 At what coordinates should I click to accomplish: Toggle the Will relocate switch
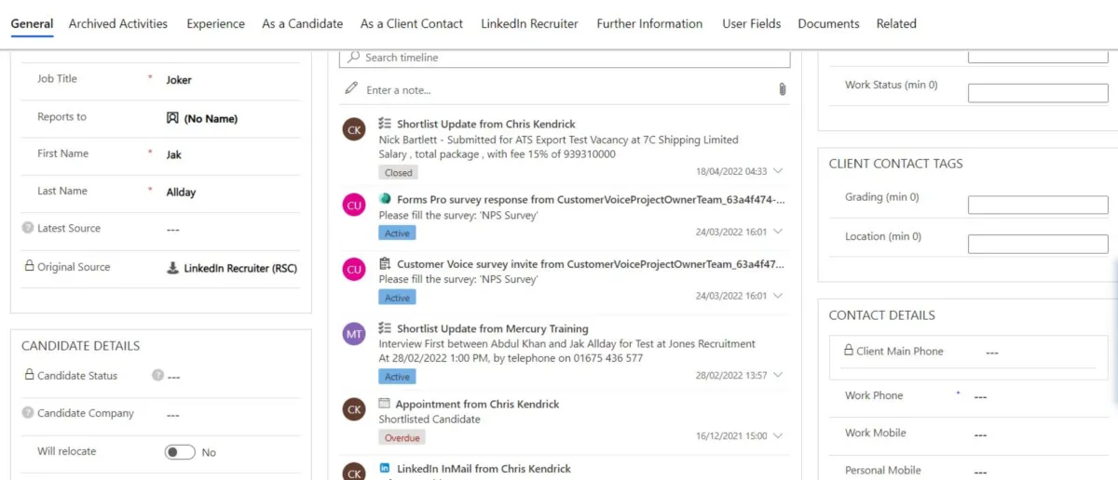click(x=180, y=452)
